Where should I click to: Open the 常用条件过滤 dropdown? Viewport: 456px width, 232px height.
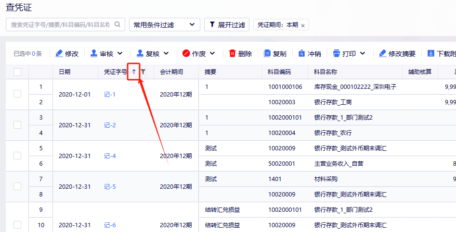point(164,24)
